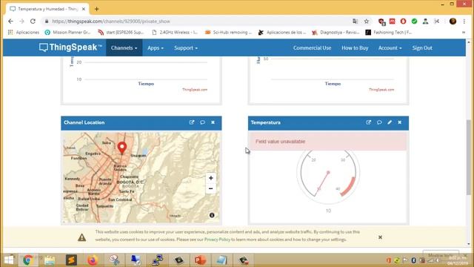Expand the Channels dropdown menu

[x=124, y=47]
